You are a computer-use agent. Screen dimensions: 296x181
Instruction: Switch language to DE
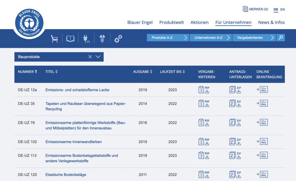point(276,9)
